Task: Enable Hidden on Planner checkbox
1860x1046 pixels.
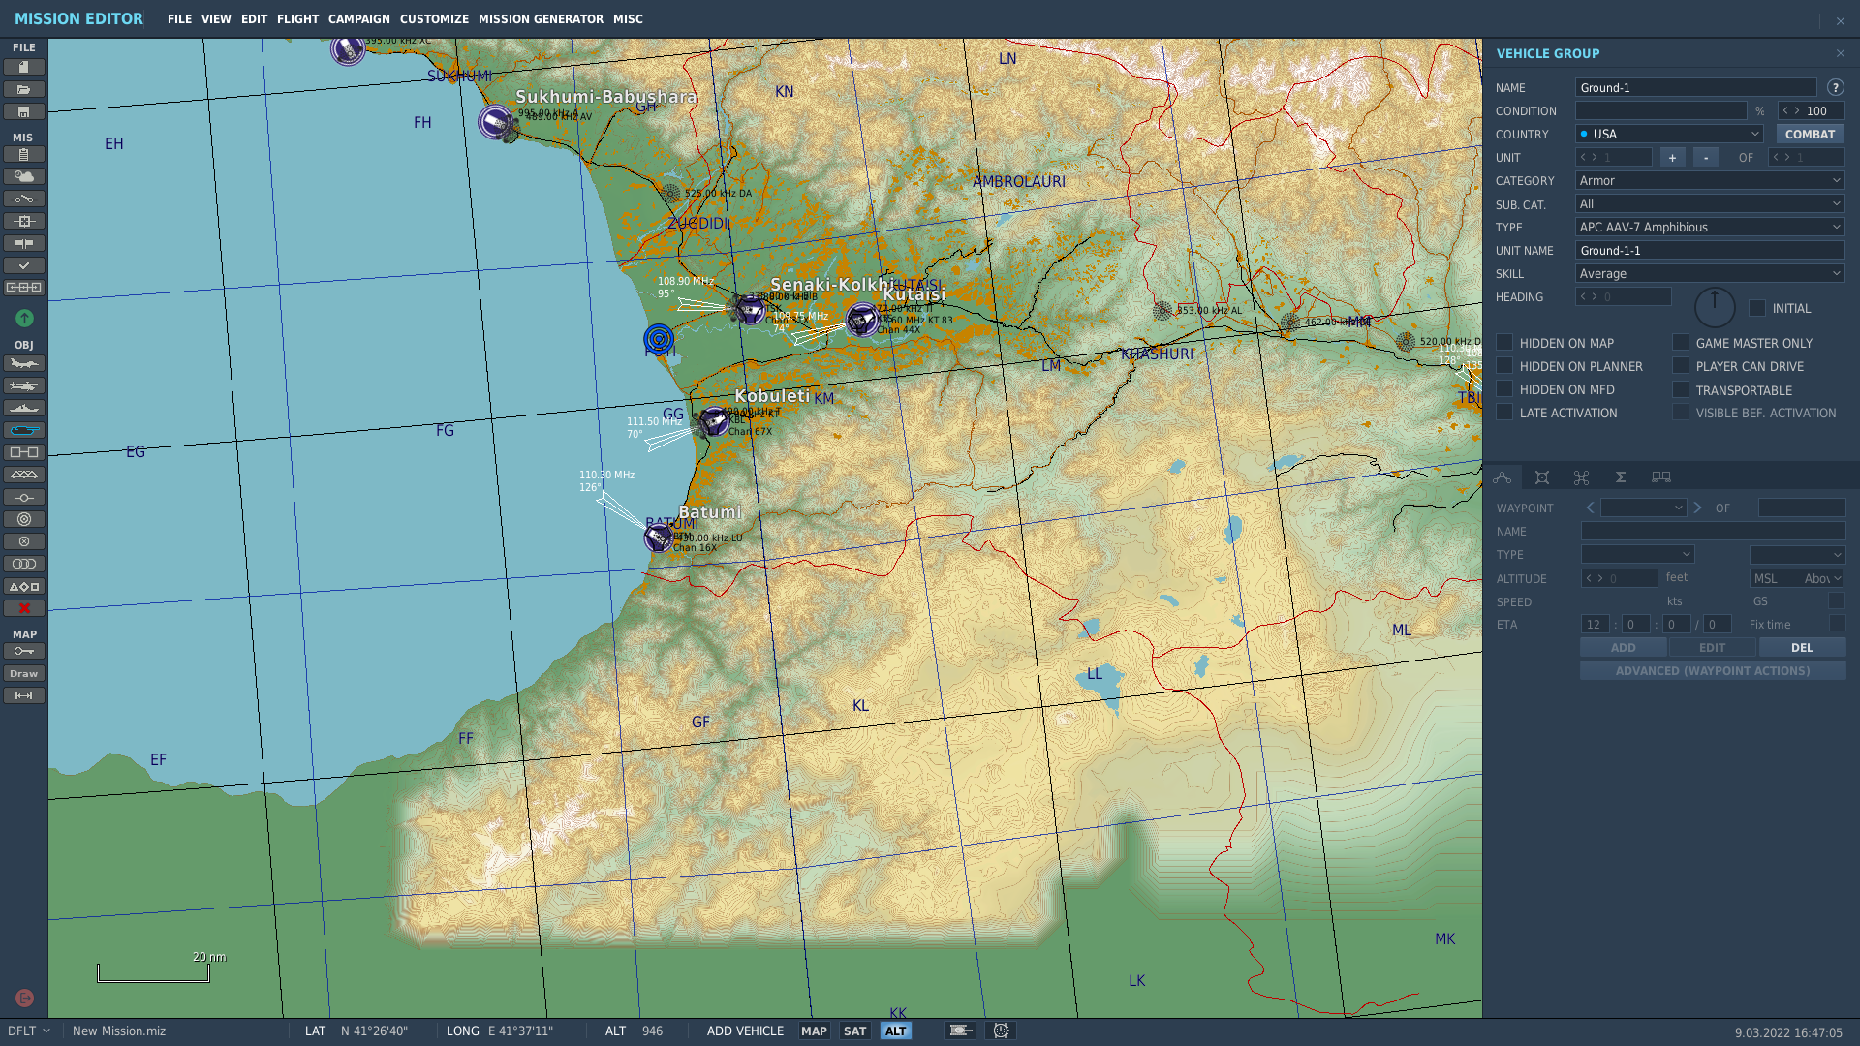Action: point(1504,365)
